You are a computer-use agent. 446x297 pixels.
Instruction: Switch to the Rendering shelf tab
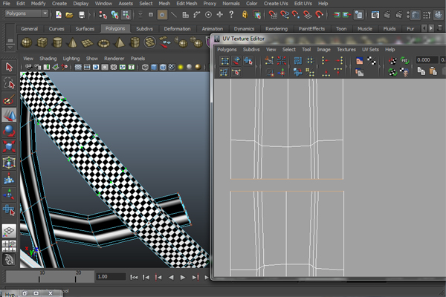coord(277,29)
